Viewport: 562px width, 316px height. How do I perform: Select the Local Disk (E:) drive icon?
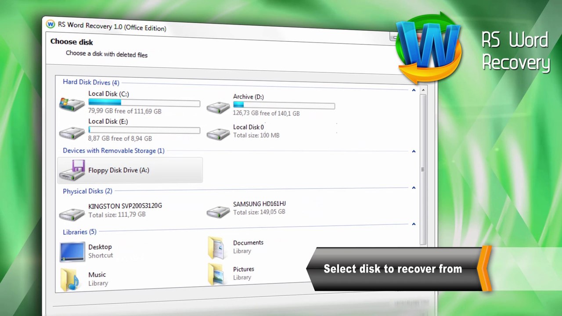72,133
